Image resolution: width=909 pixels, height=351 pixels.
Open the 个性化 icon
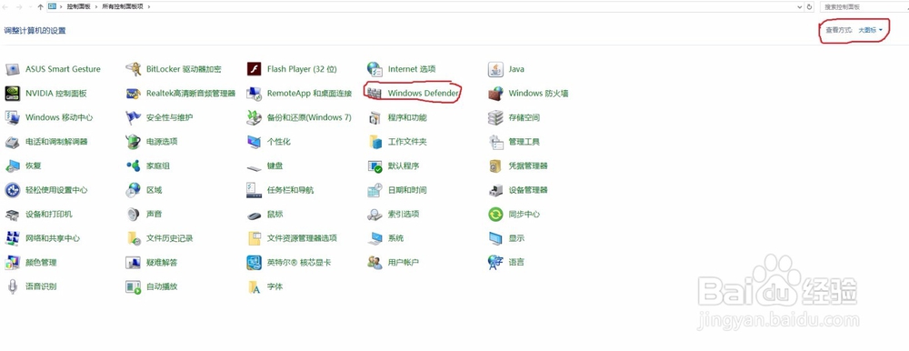pyautogui.click(x=254, y=142)
